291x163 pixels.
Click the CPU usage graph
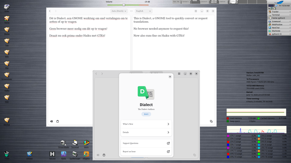(x=256, y=129)
